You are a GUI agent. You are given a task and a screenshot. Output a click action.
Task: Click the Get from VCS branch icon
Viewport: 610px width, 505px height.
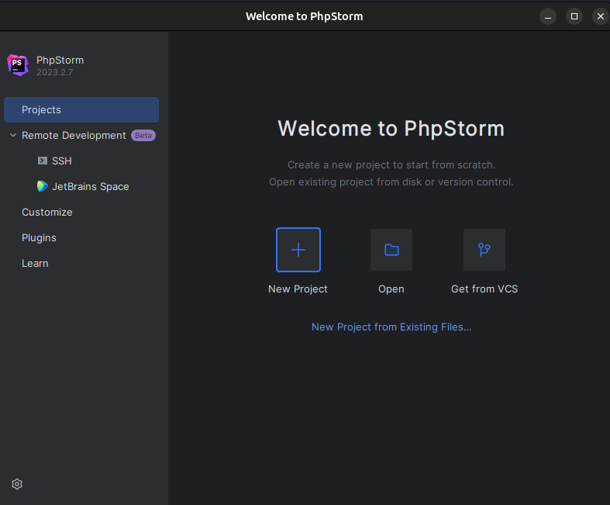pos(484,250)
